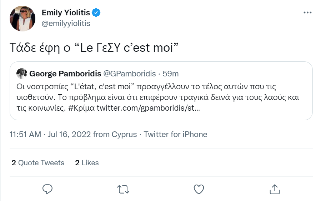
Task: Open the share tweet icon
Action: tap(274, 189)
